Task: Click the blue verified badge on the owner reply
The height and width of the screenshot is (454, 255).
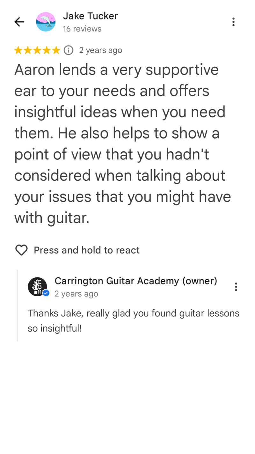Action: click(x=46, y=293)
